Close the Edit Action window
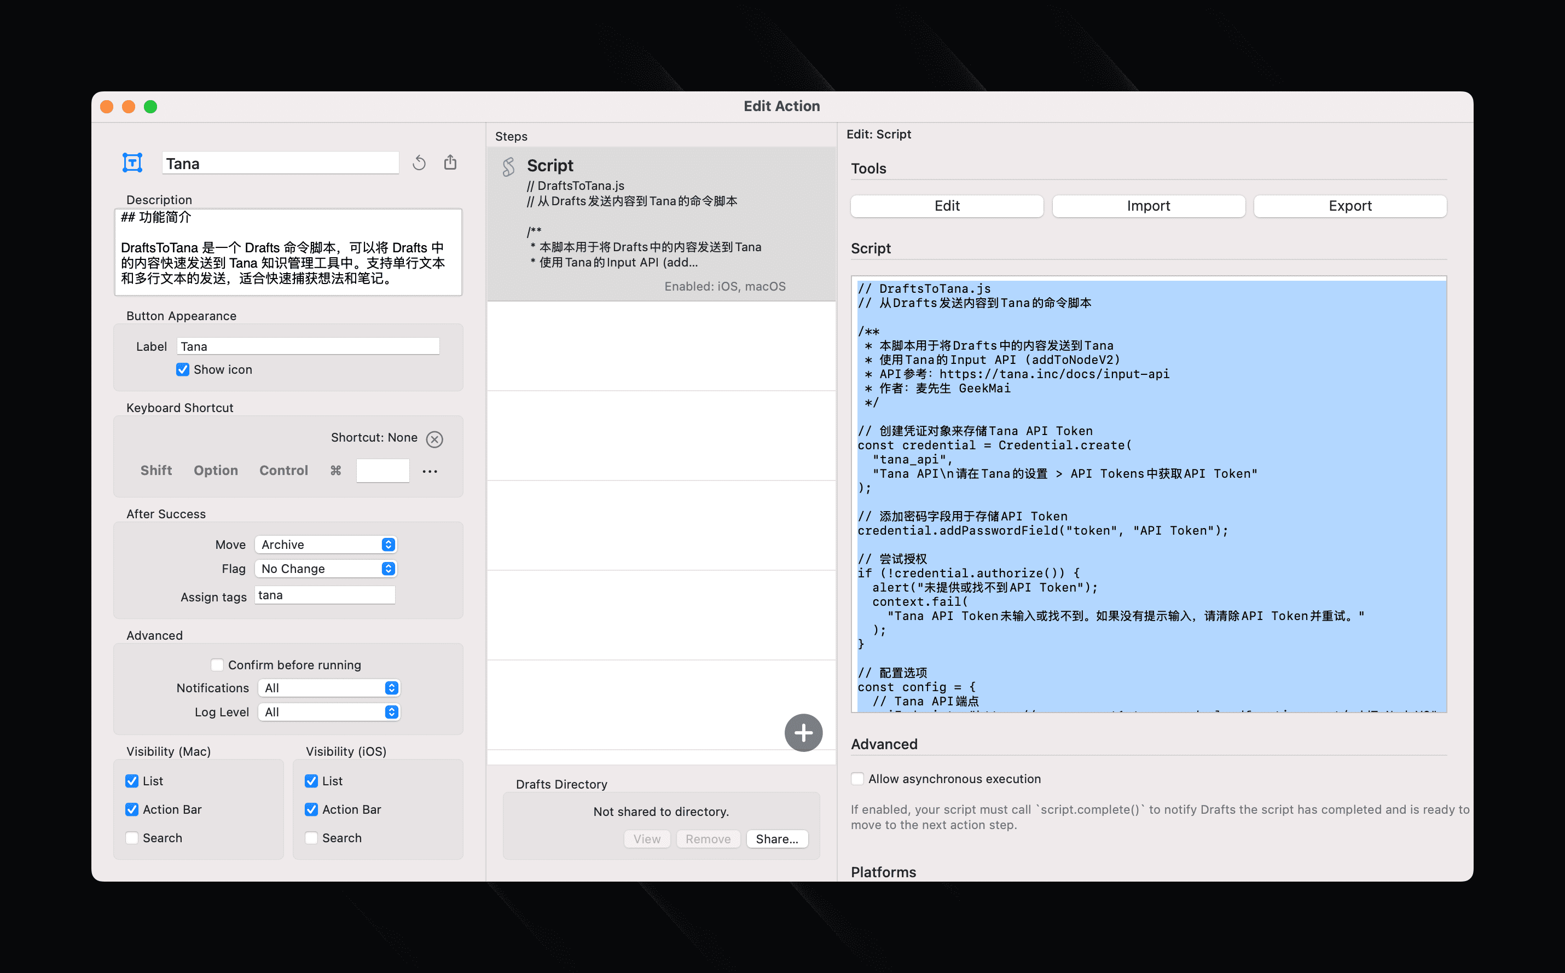This screenshot has height=973, width=1565. [107, 107]
